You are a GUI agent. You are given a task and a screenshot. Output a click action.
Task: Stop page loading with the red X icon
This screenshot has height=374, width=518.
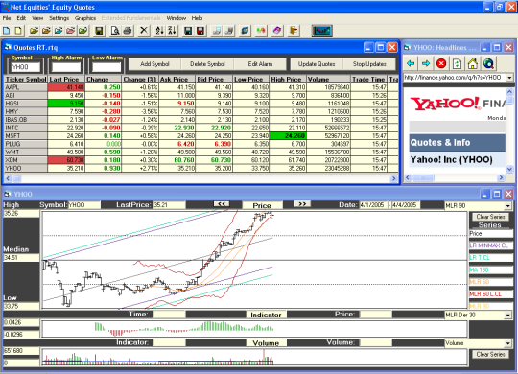click(441, 63)
